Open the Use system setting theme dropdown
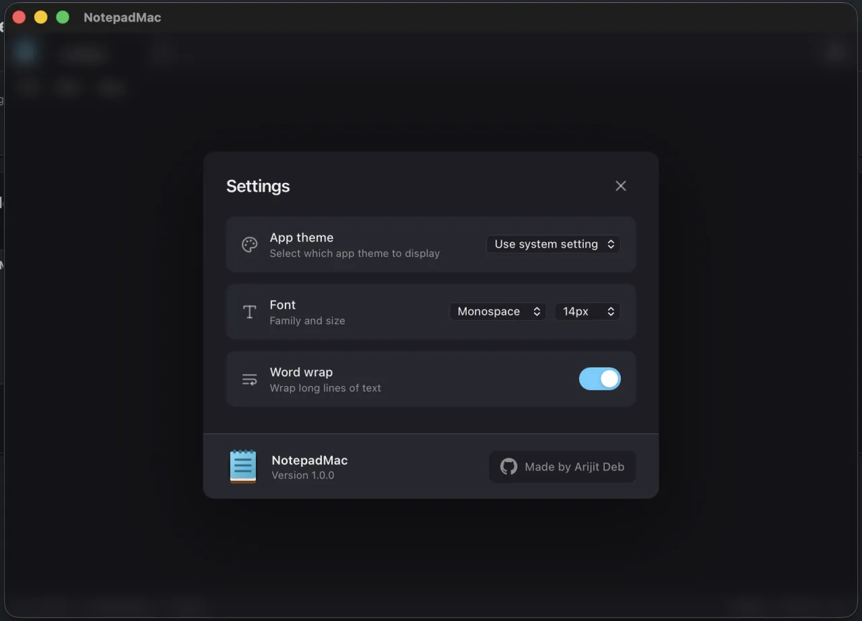862x621 pixels. [x=553, y=244]
